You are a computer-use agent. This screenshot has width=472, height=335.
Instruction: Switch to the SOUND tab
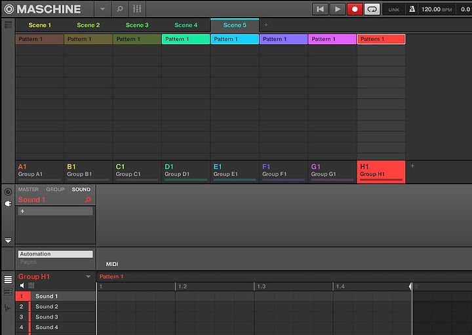coord(81,189)
